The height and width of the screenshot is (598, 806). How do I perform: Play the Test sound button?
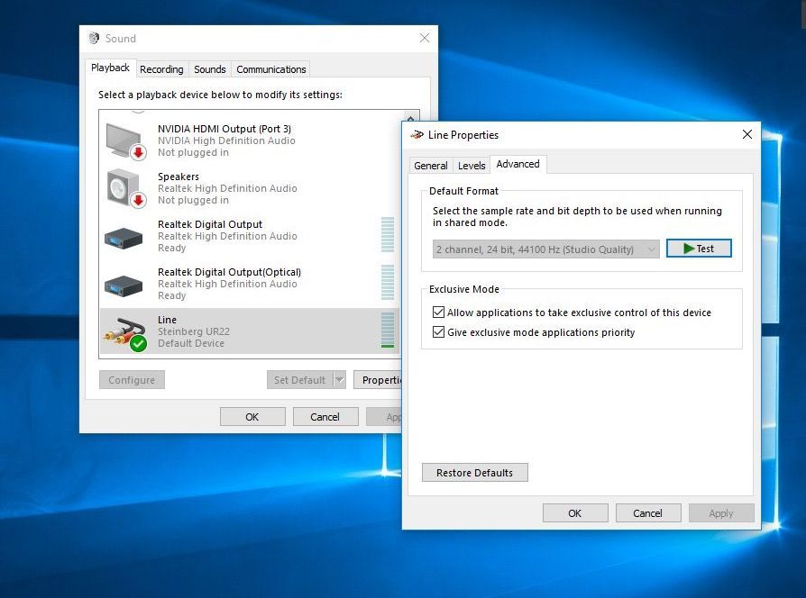coord(699,249)
